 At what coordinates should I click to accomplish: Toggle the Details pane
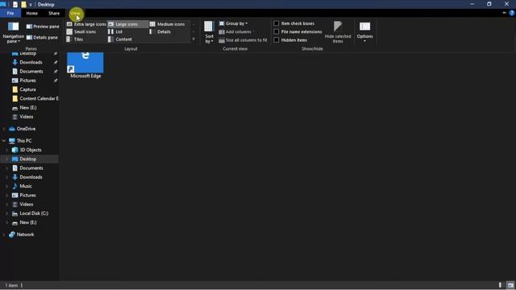coord(42,38)
